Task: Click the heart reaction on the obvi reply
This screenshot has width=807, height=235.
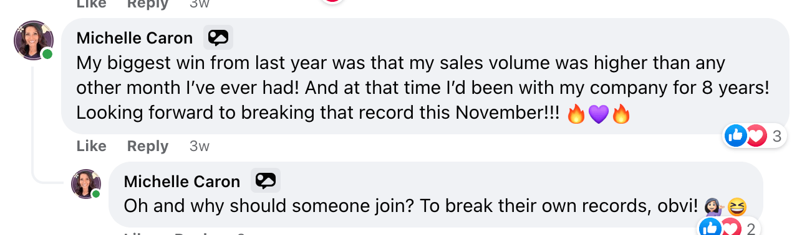Action: click(x=730, y=228)
